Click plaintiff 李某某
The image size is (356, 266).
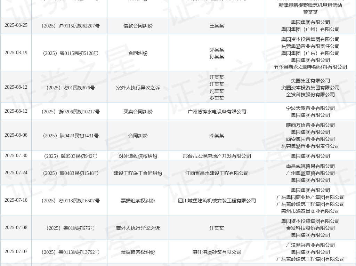click(217, 136)
